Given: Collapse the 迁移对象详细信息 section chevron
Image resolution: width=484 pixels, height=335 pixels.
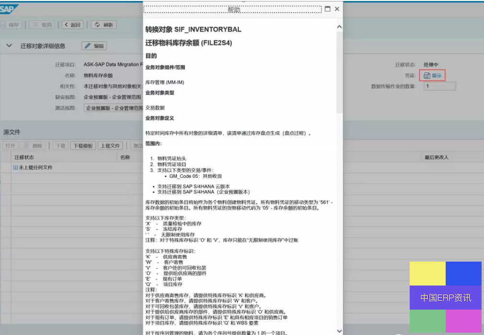Looking at the screenshot, I should pos(9,46).
